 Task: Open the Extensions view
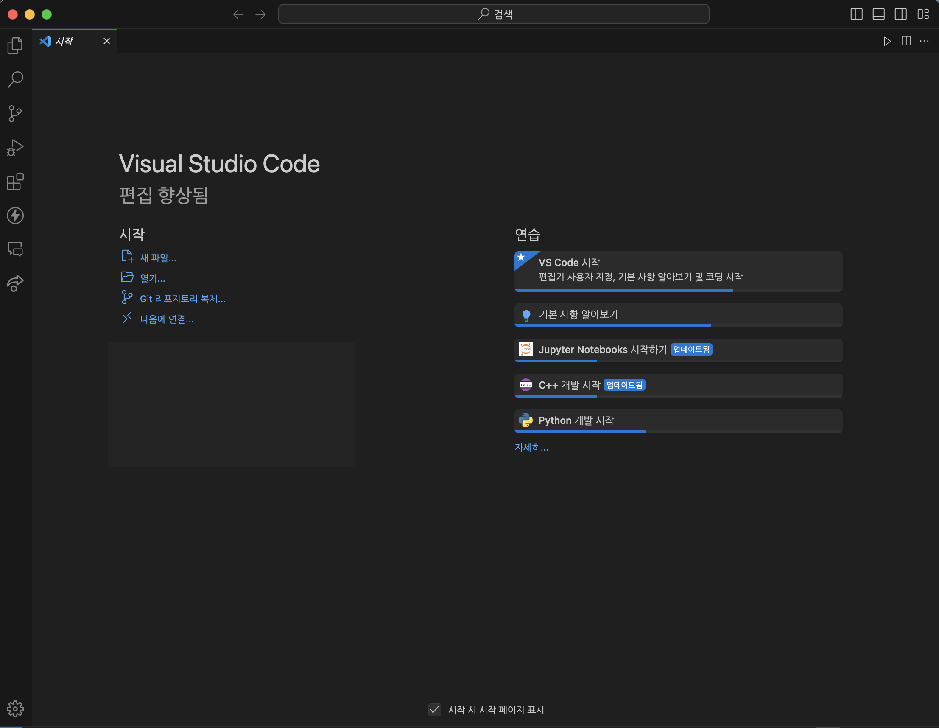(x=15, y=182)
